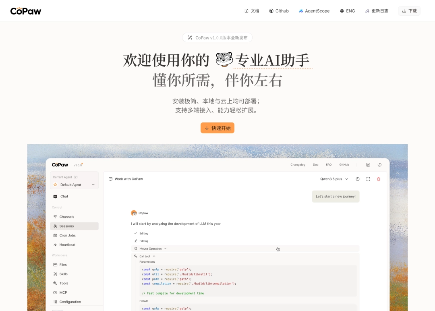Click the 下载 download button

(409, 11)
